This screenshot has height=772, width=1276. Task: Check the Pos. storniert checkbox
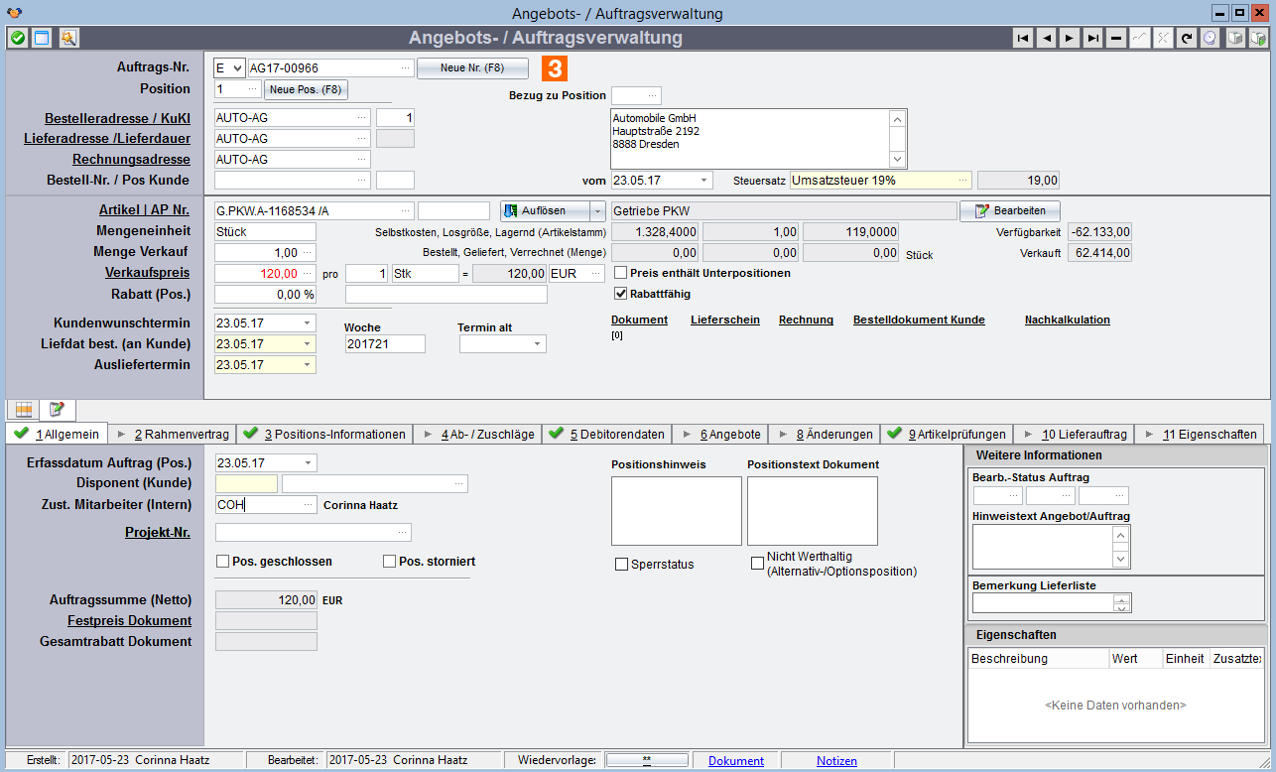tap(389, 562)
